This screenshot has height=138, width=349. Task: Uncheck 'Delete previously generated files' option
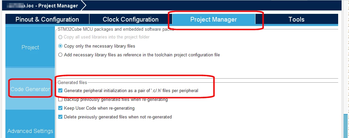click(60, 117)
